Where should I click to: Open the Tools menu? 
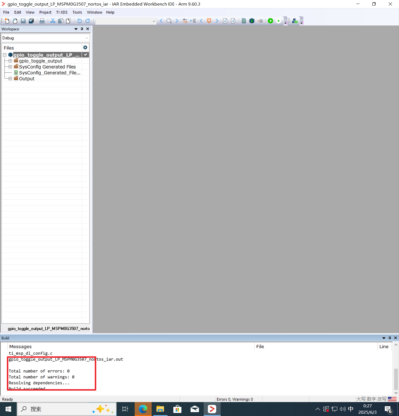(x=77, y=12)
